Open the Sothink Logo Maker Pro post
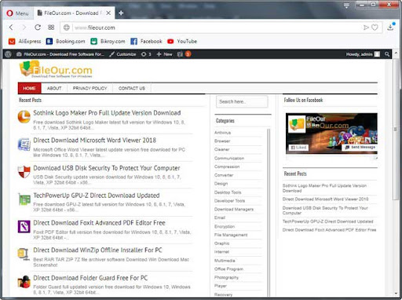 (107, 113)
